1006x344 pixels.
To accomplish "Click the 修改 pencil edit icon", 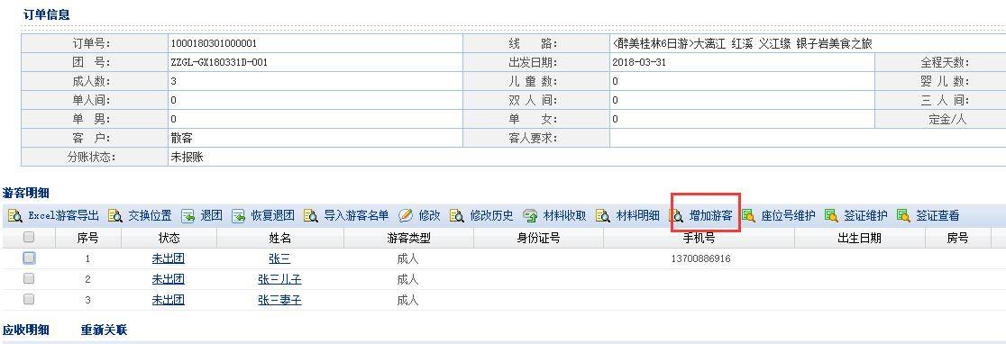I will coord(406,216).
